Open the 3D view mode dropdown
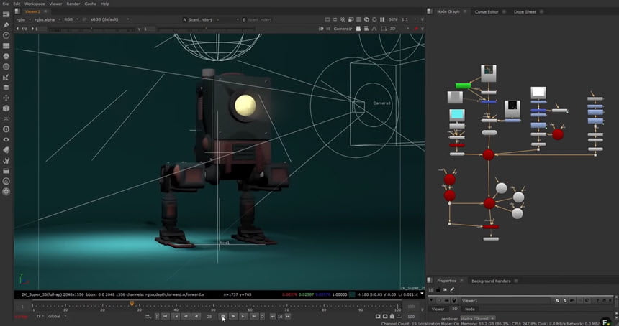Image resolution: width=619 pixels, height=326 pixels. coord(399,29)
